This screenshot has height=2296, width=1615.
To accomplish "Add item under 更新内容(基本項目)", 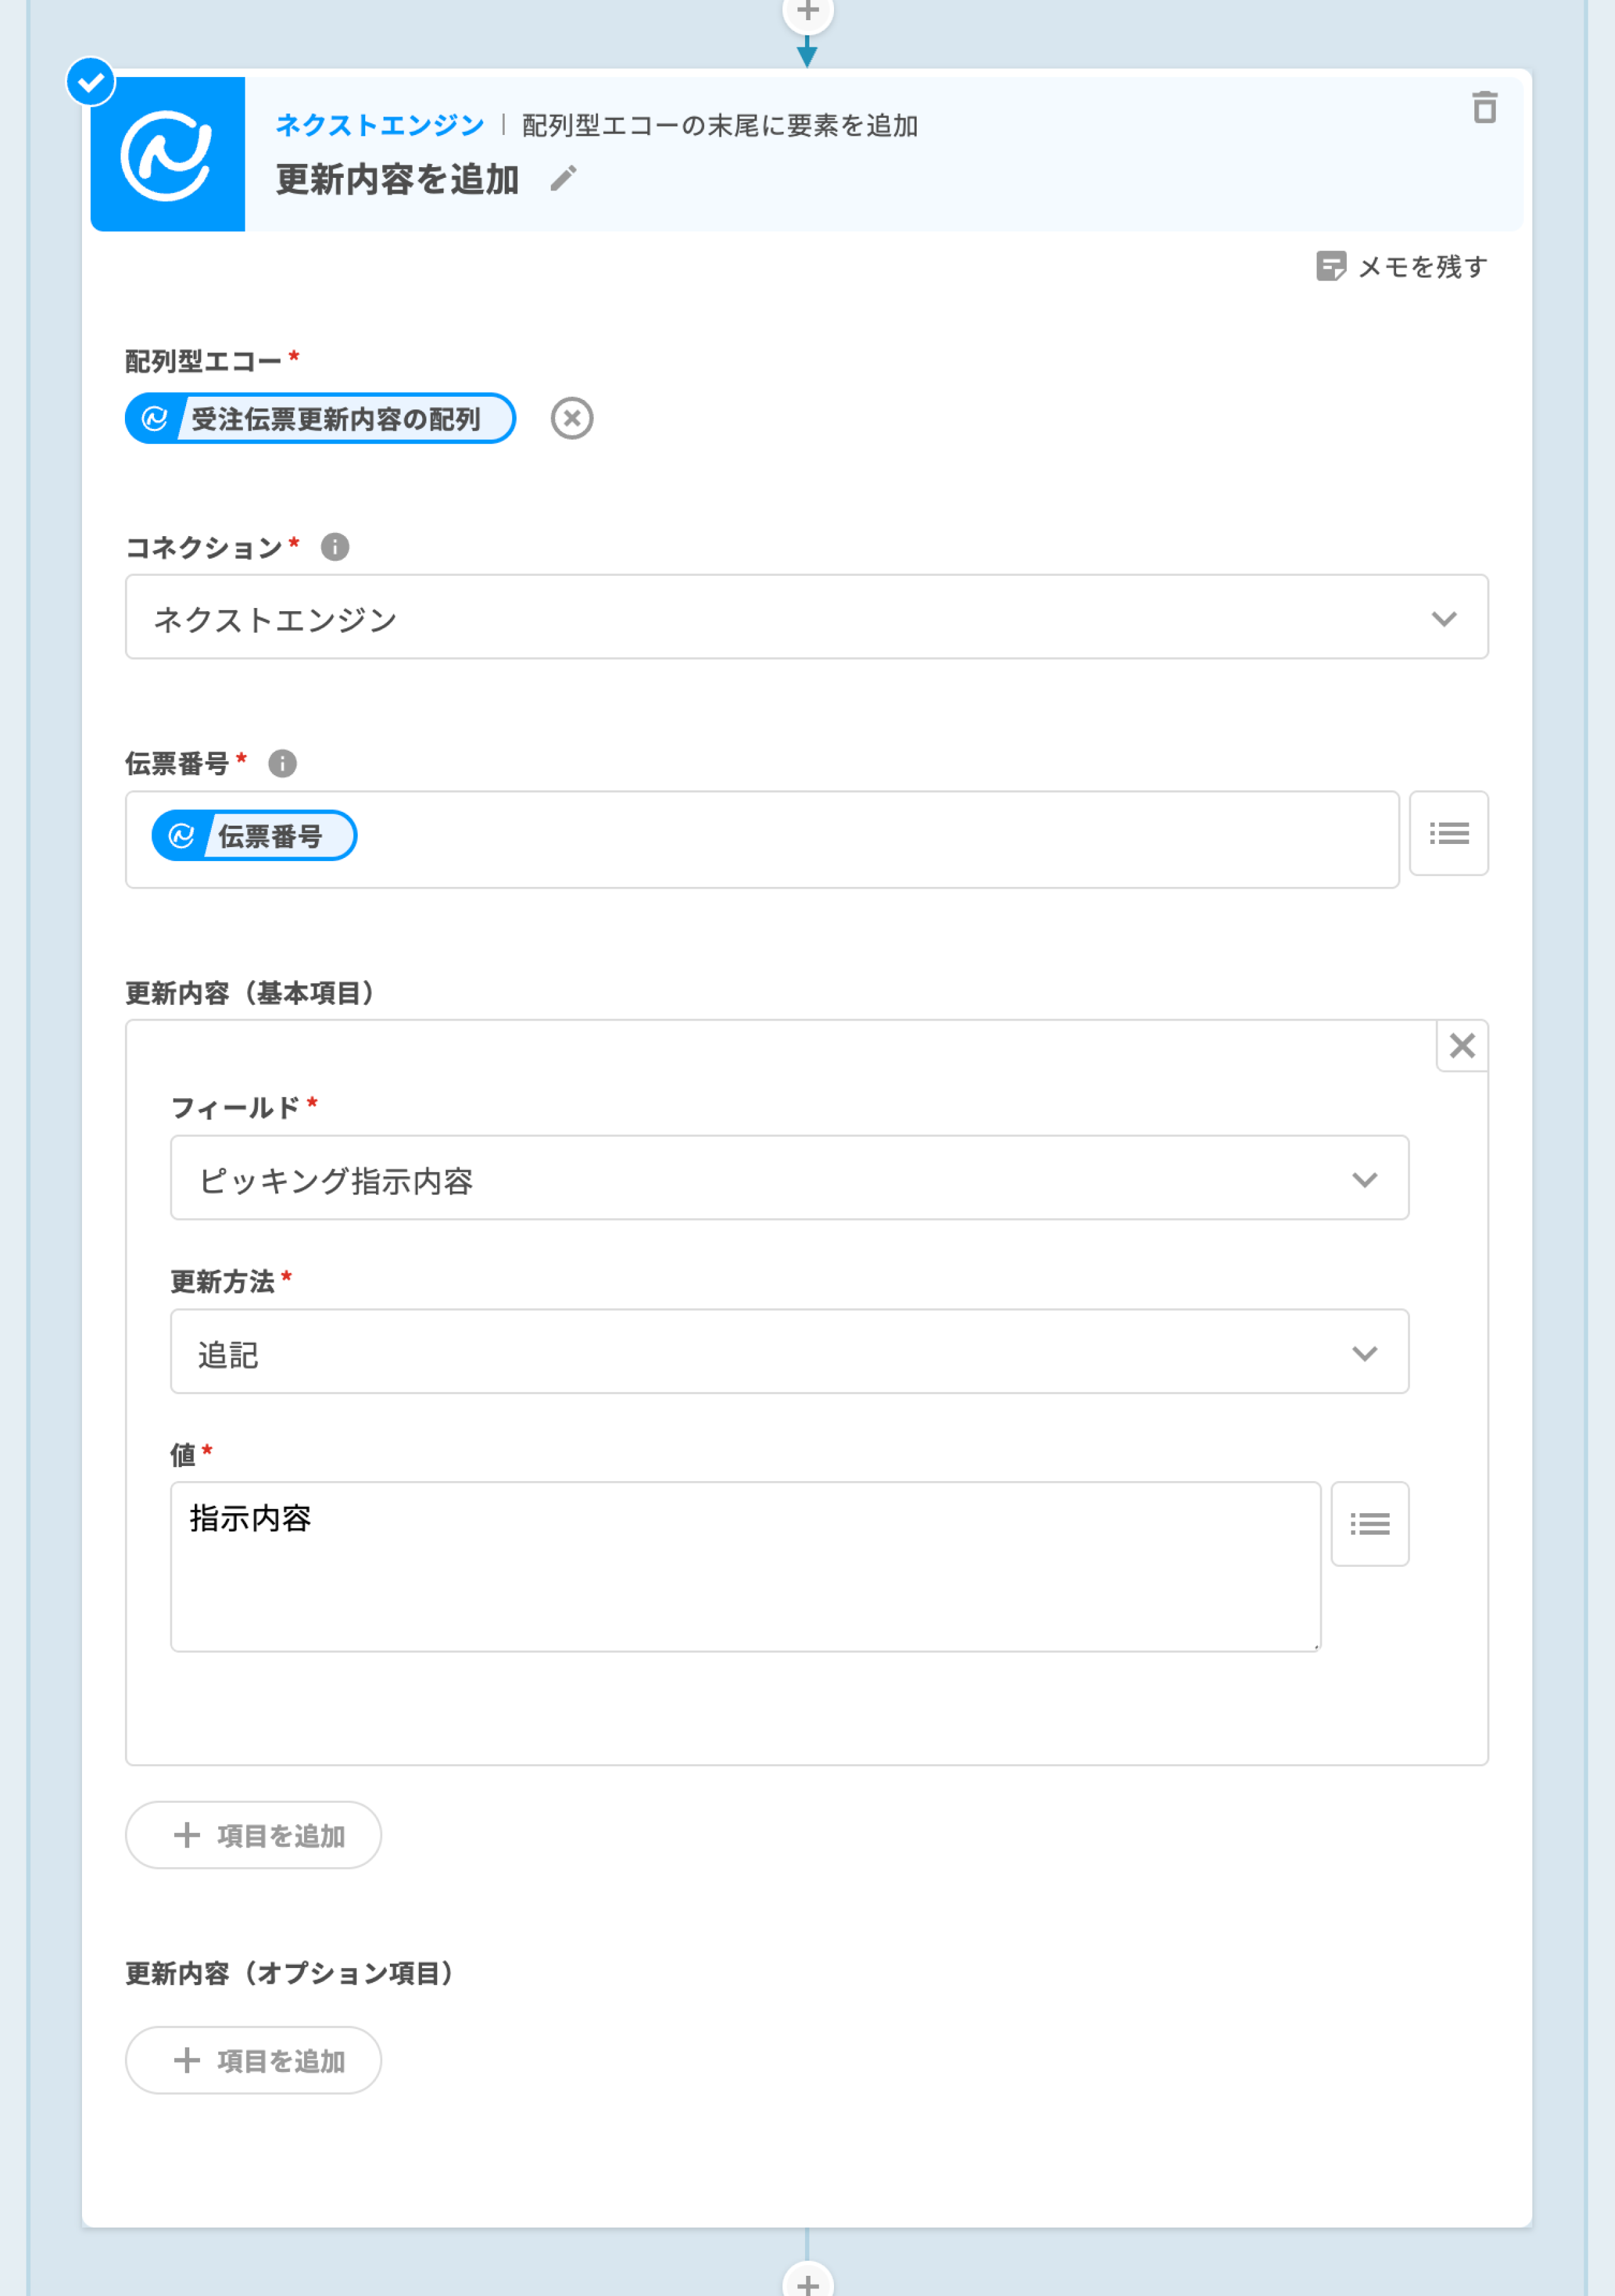I will 253,1835.
